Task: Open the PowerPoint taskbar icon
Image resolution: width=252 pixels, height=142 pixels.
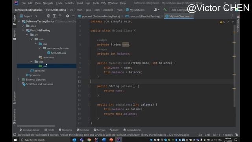Action: pos(111,140)
